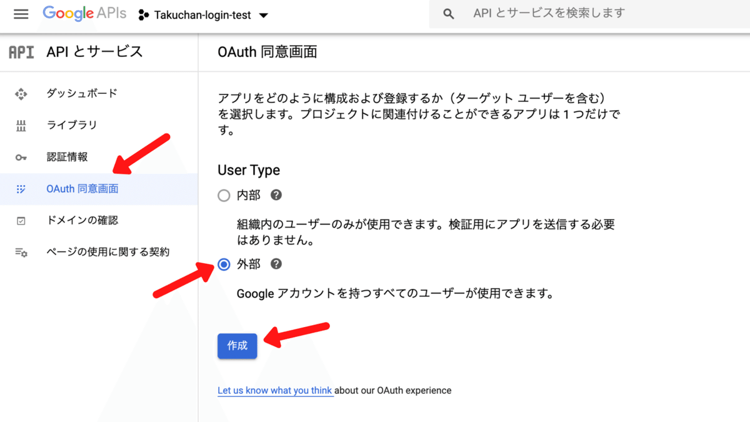Click the text Google アカウントを持つすべてのユーザーが使用できます
Viewport: 750px width, 422px height.
click(x=396, y=293)
